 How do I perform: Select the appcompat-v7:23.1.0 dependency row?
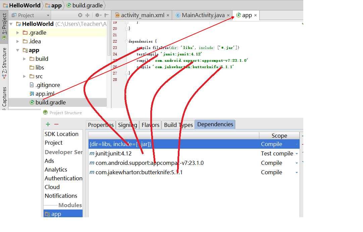(194, 163)
